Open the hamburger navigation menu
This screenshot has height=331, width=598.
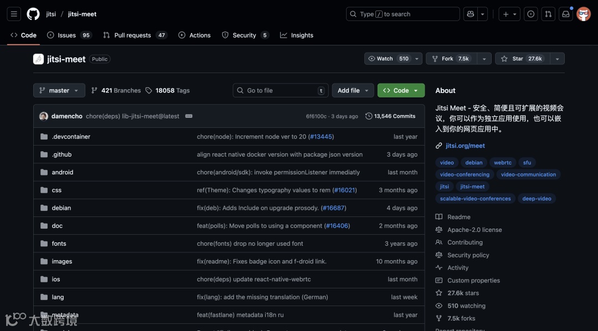tap(14, 14)
